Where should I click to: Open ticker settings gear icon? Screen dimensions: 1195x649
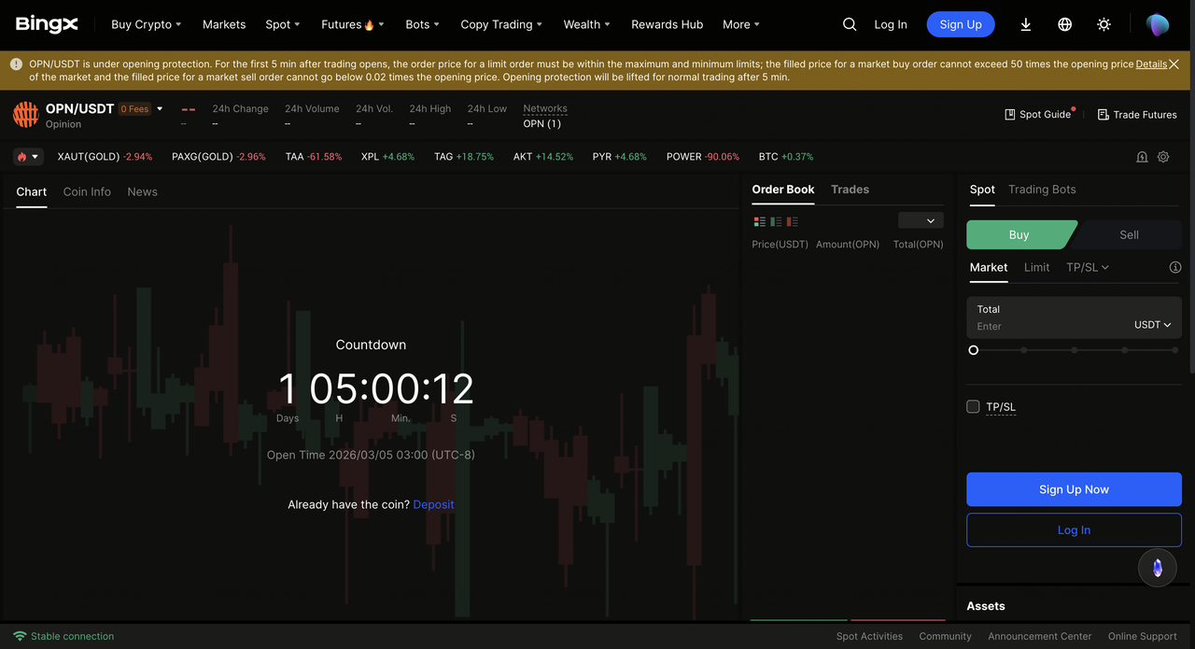click(x=1163, y=157)
